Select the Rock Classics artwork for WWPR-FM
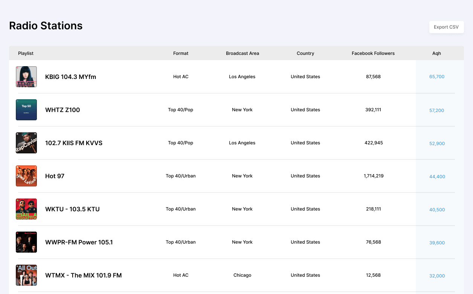The image size is (473, 294). tap(26, 242)
